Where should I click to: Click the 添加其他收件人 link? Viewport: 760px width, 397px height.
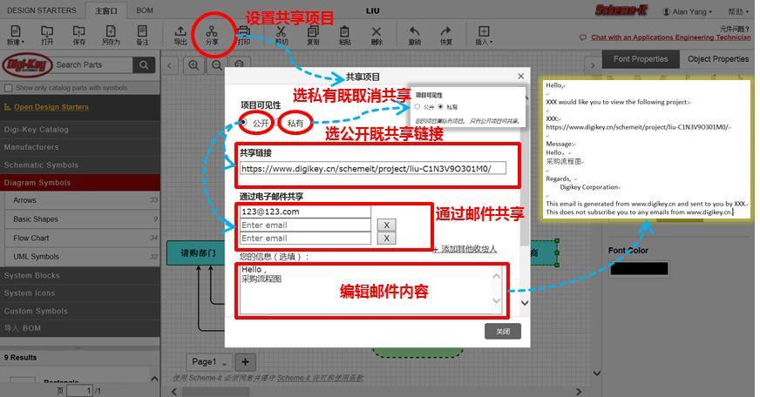click(465, 249)
